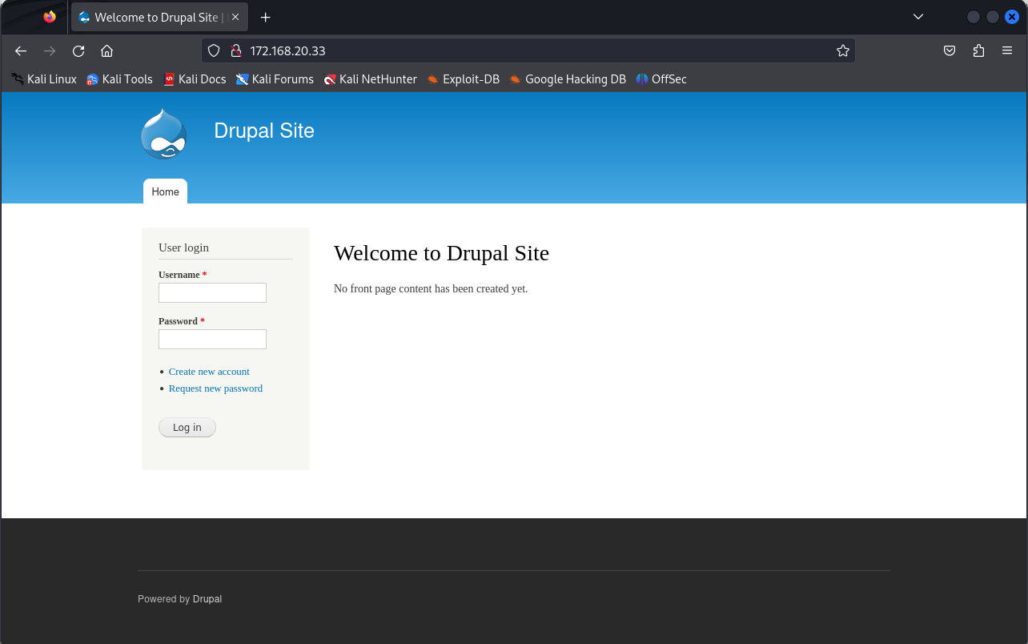Open the Kali Tools bookmark

pos(119,79)
